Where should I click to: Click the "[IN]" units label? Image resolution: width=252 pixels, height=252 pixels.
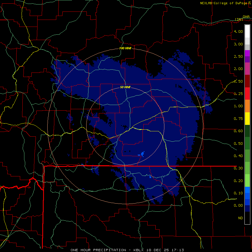[x=239, y=19]
